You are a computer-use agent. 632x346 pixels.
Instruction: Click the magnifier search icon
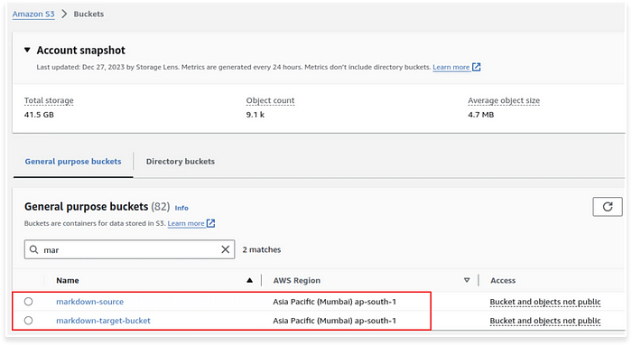click(34, 249)
